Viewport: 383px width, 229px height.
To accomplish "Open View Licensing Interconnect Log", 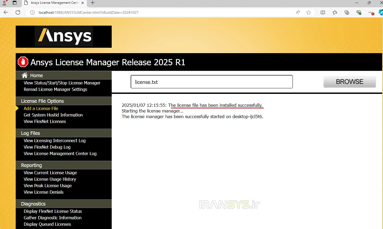I will point(55,141).
